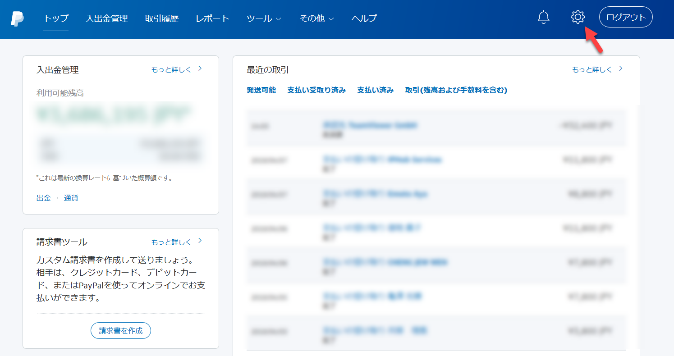
Task: Open the ヘルプ menu item
Action: [364, 18]
